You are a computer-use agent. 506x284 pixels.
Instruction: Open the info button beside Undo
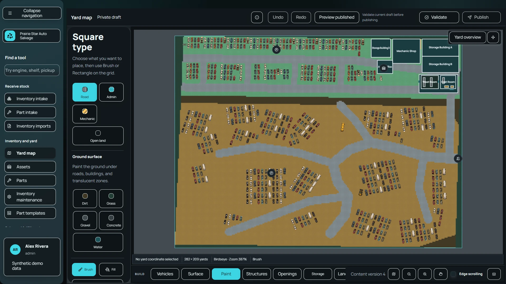[x=257, y=17]
